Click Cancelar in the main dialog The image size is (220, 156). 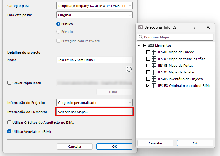pyautogui.click(x=75, y=147)
